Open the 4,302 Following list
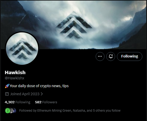 17,102
